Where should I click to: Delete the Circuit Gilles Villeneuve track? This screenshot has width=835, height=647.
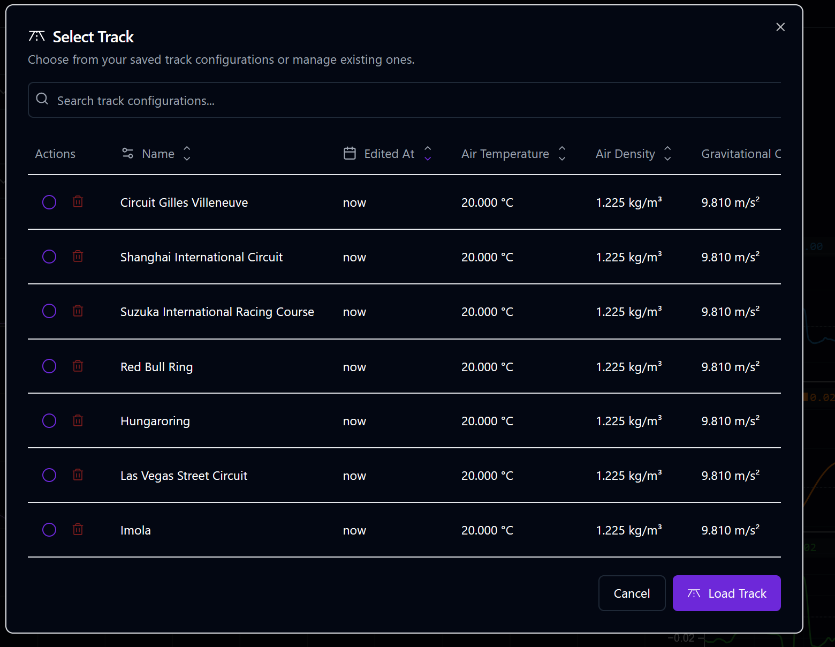pyautogui.click(x=78, y=202)
